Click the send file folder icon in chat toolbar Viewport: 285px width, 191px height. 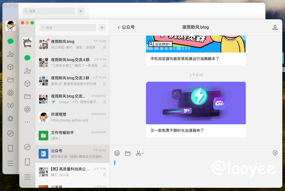coord(128,153)
